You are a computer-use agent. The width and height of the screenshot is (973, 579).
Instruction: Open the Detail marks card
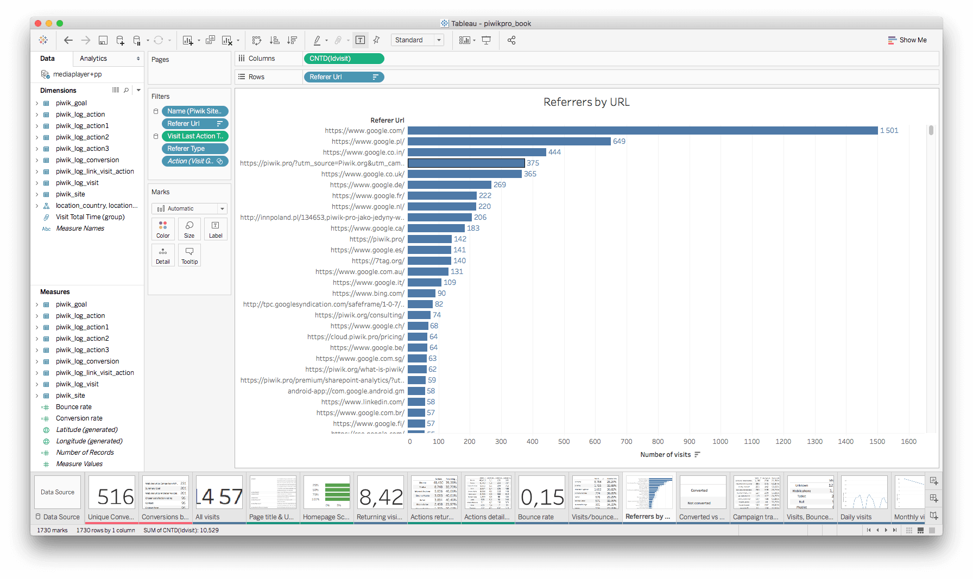pyautogui.click(x=163, y=255)
